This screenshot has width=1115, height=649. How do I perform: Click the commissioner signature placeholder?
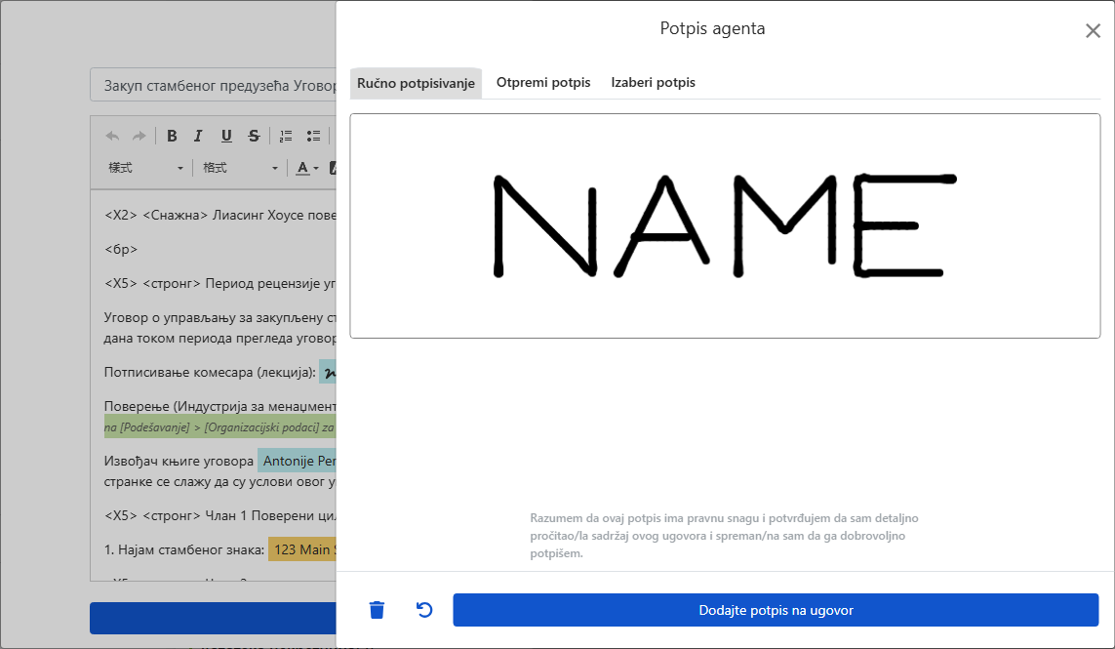328,372
